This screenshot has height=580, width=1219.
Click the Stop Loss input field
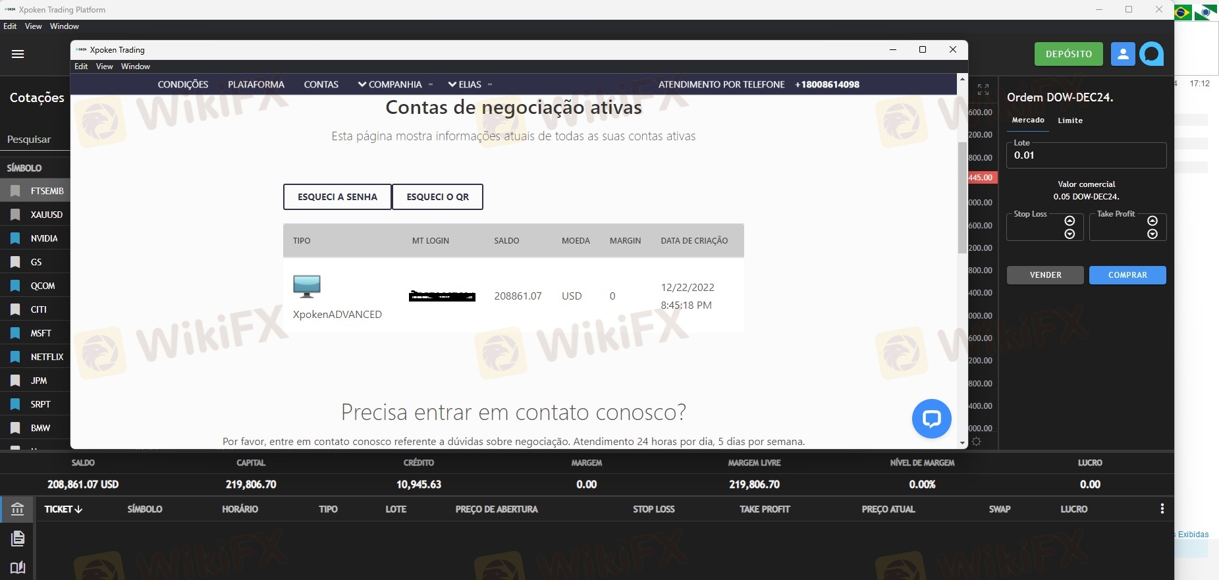1045,227
